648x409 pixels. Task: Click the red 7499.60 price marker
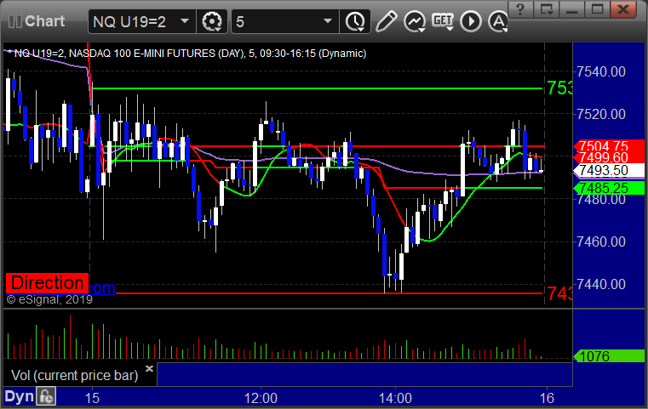pos(609,157)
